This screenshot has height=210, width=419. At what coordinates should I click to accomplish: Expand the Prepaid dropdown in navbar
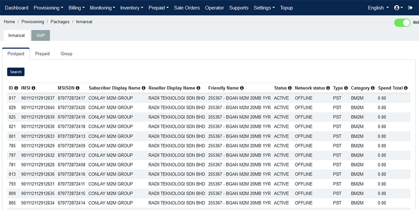(158, 8)
